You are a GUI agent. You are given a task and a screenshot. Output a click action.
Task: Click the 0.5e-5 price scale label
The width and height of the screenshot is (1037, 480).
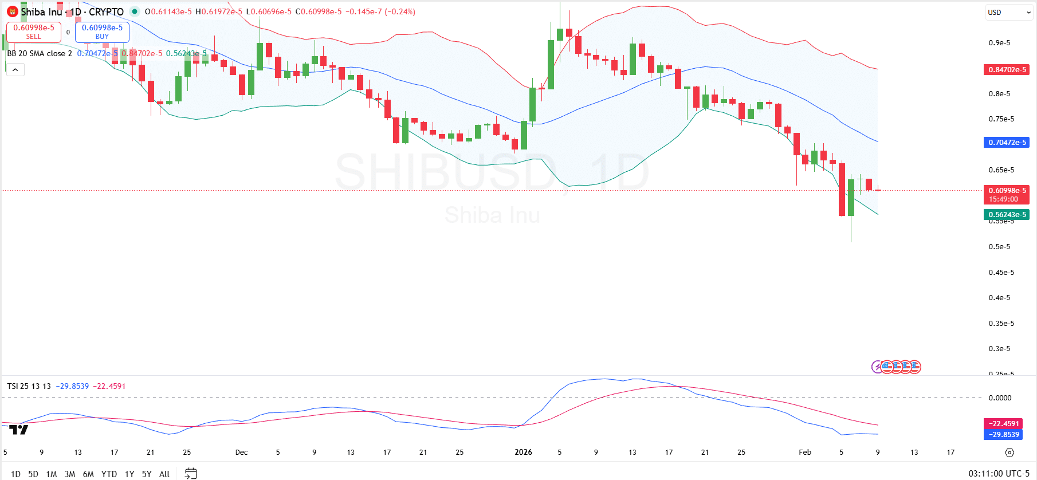(x=1000, y=247)
